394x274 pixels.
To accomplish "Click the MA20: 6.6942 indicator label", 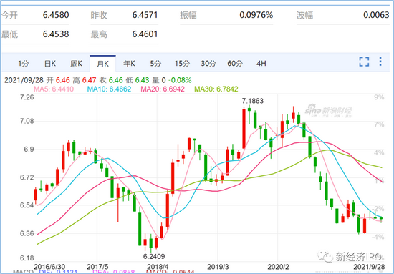I will click(163, 89).
